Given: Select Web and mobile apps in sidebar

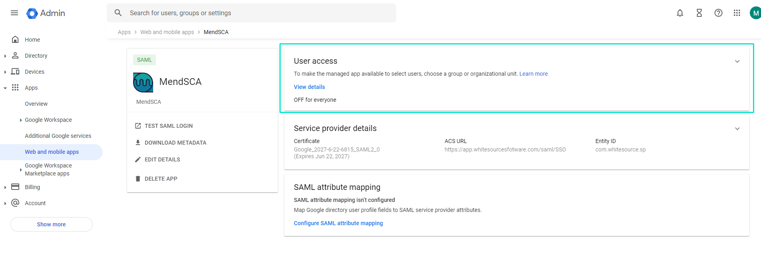Looking at the screenshot, I should [x=52, y=152].
